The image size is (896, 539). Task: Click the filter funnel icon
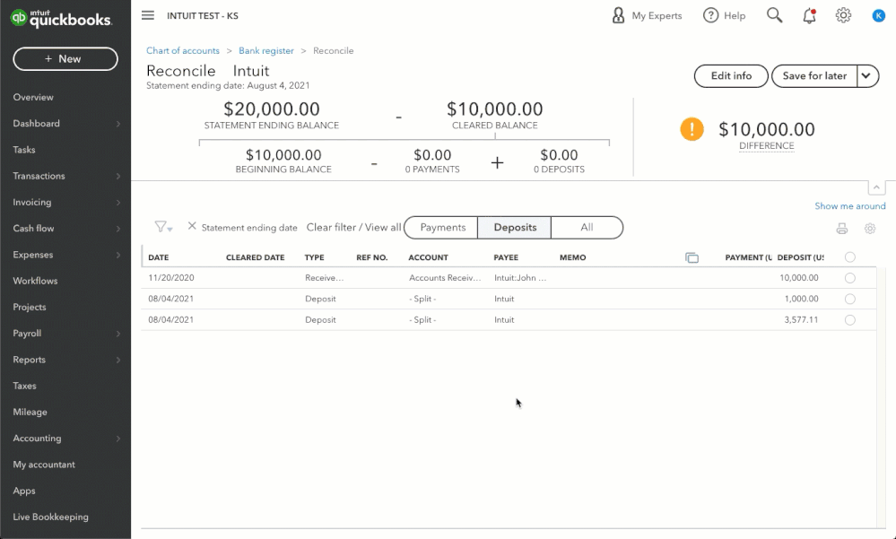pos(161,227)
